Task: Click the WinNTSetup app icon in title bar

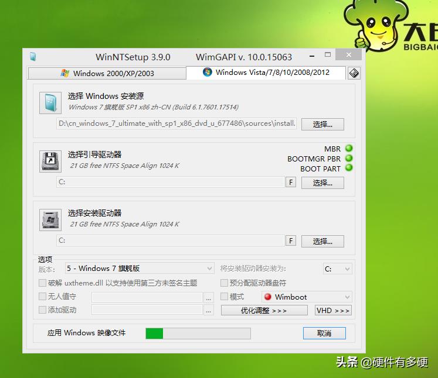Action: pyautogui.click(x=33, y=57)
